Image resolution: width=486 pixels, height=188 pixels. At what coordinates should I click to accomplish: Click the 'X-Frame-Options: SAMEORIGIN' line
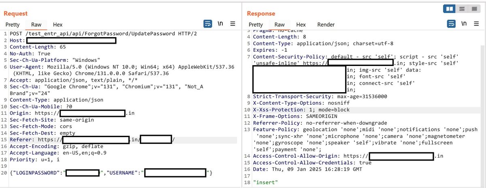click(295, 116)
